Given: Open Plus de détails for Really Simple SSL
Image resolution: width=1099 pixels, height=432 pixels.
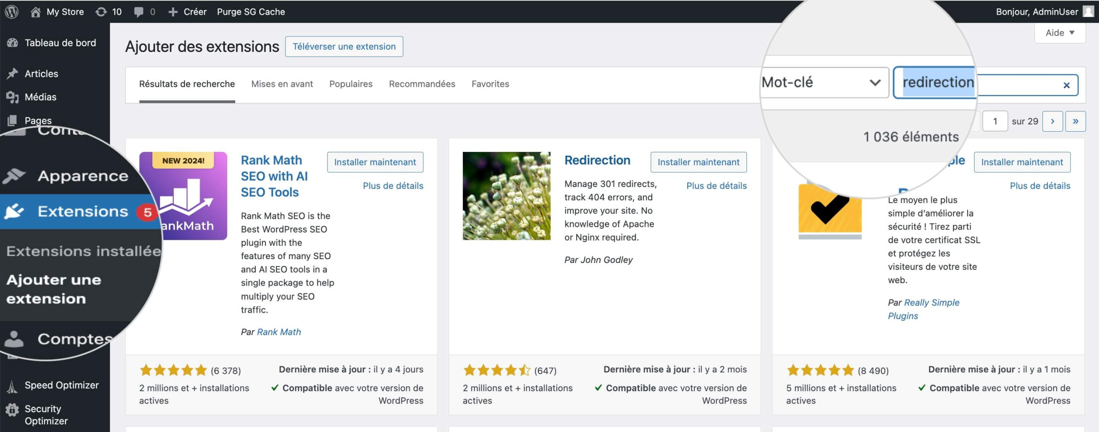Looking at the screenshot, I should (1040, 186).
